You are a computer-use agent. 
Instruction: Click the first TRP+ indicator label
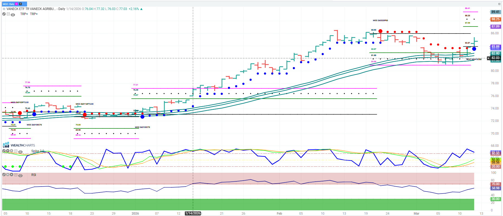click(24, 14)
